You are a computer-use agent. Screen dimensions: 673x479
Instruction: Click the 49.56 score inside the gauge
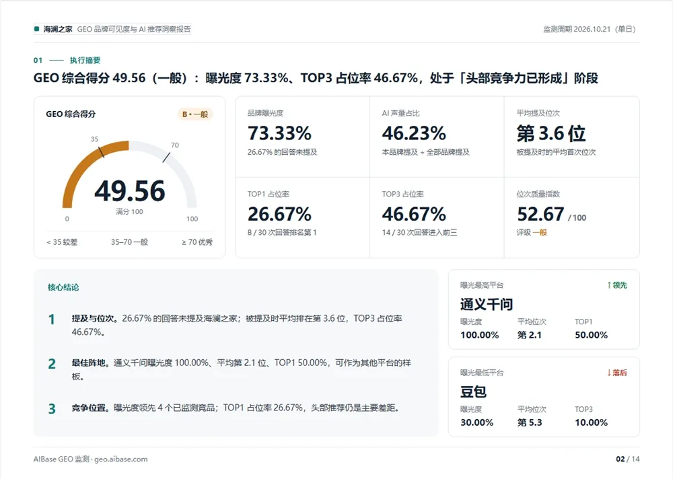(x=130, y=191)
